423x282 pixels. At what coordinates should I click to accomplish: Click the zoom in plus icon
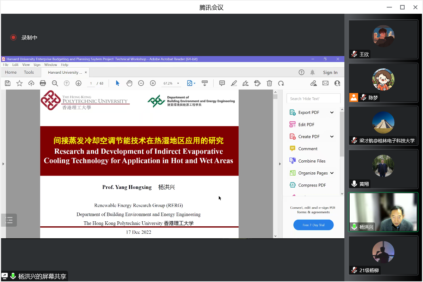click(x=153, y=83)
